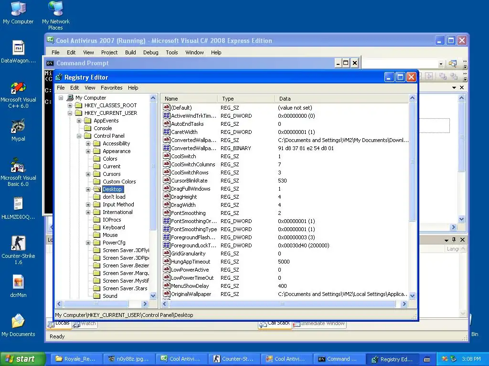Click the Data column header
Viewport: 489px width, 366px height.
pyautogui.click(x=342, y=99)
